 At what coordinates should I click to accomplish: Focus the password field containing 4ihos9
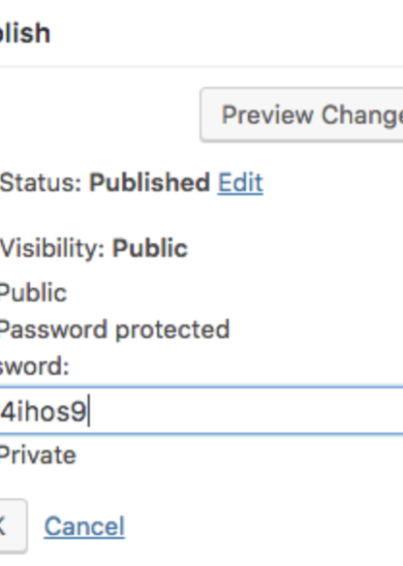click(x=201, y=411)
